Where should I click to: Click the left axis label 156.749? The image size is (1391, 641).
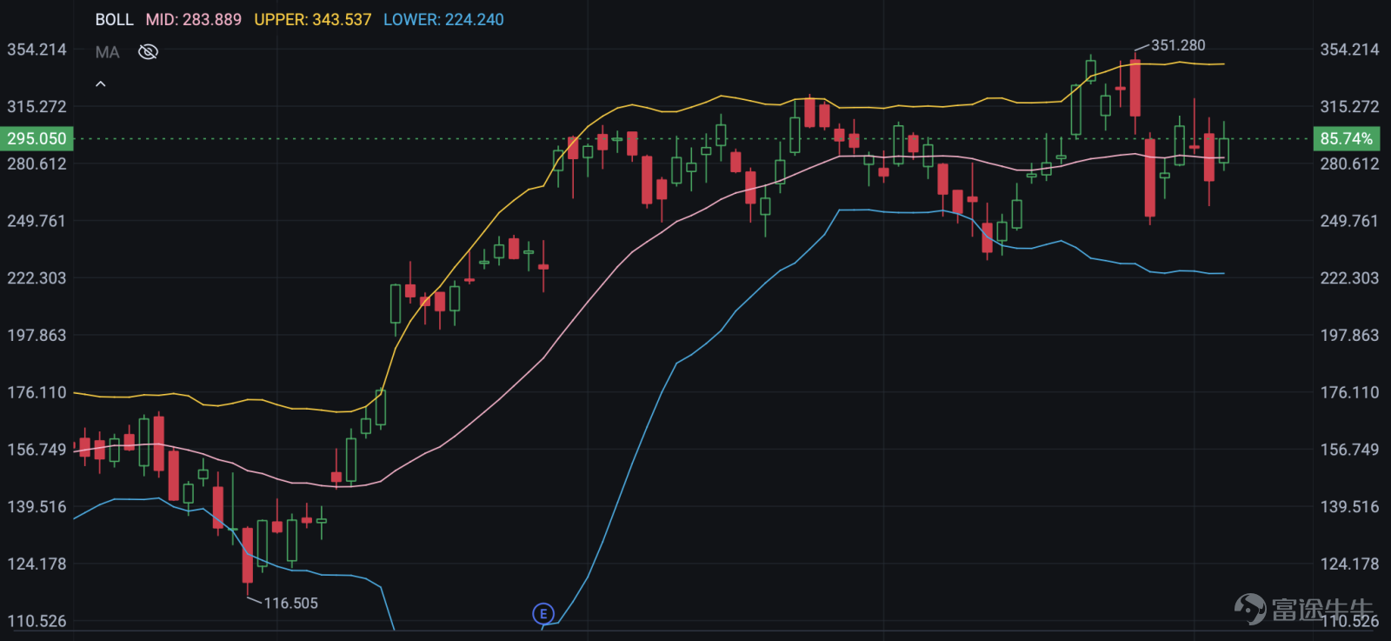tap(37, 450)
